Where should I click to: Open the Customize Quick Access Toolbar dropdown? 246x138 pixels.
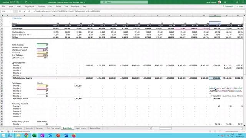pos(31,2)
